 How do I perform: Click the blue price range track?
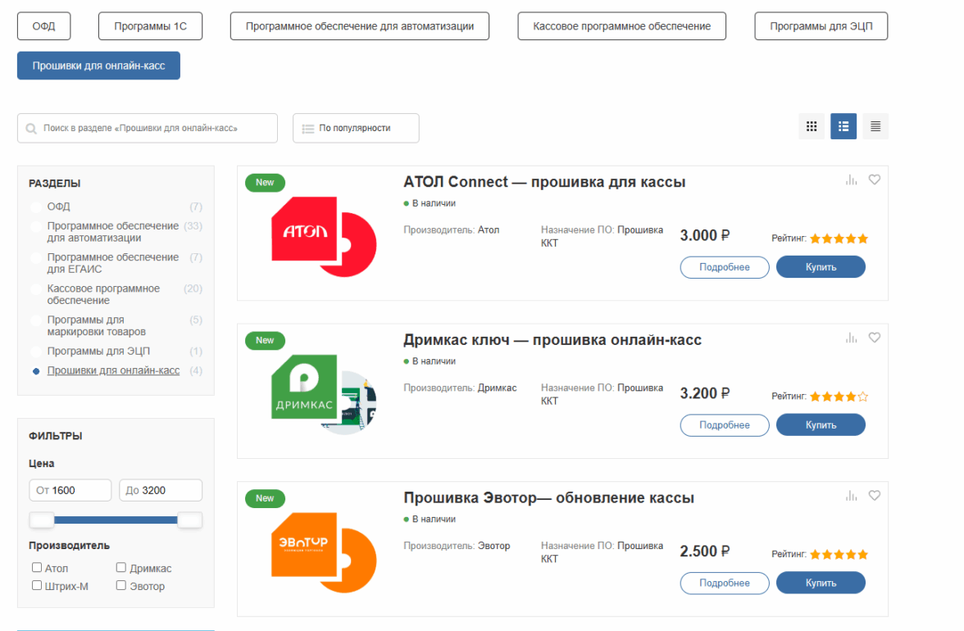point(116,520)
